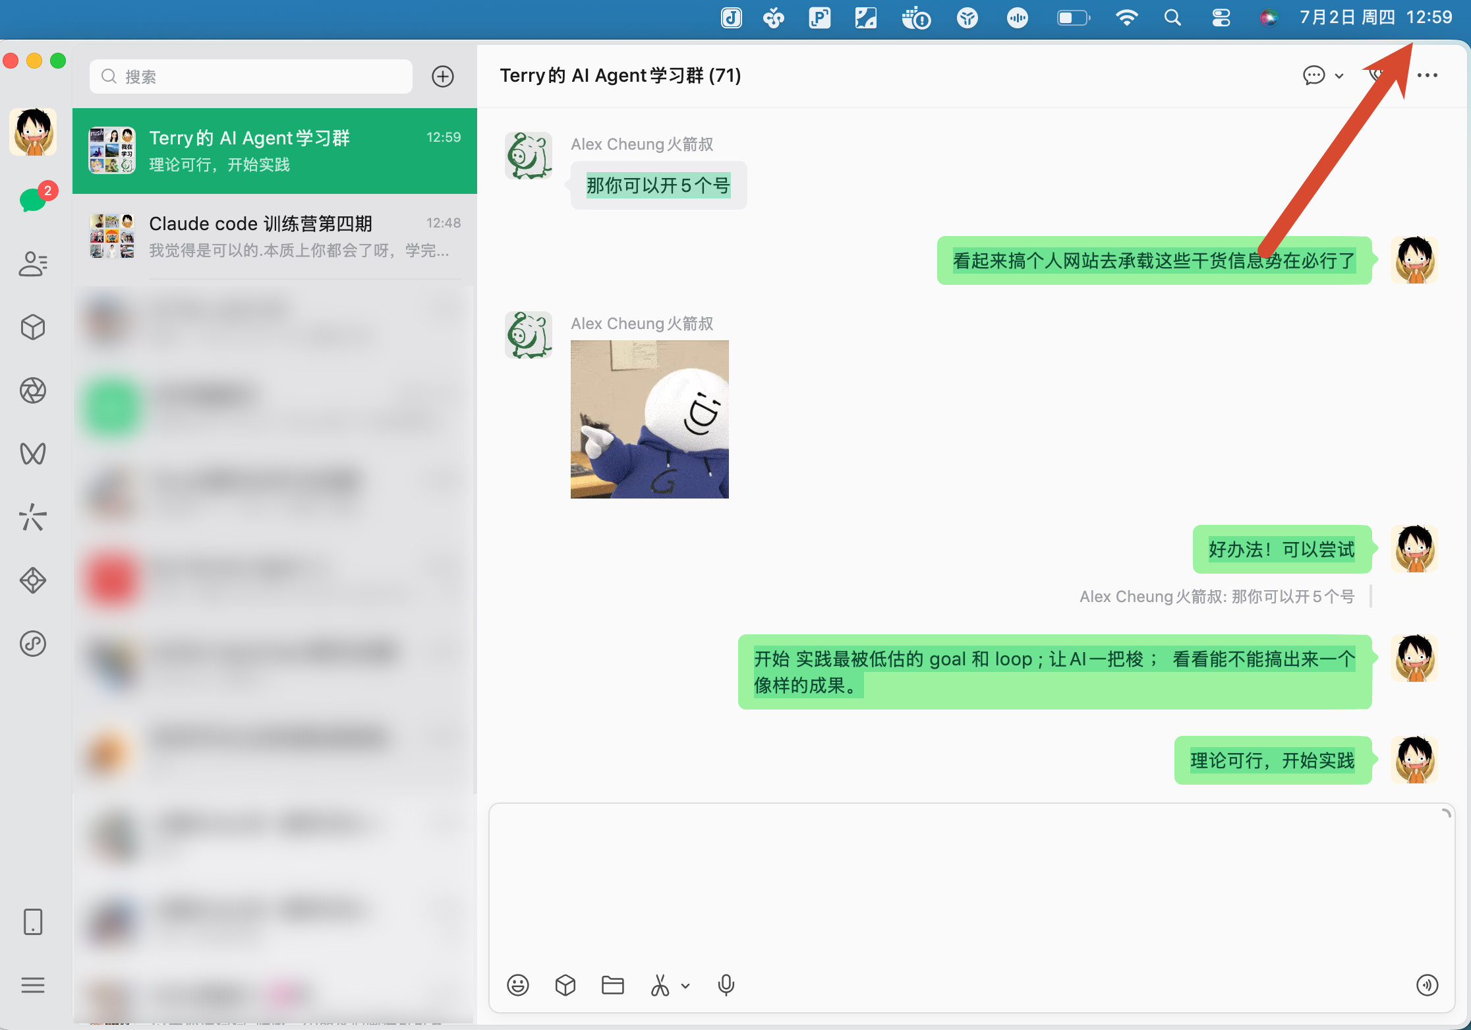Click the microphone voice input icon

726,985
